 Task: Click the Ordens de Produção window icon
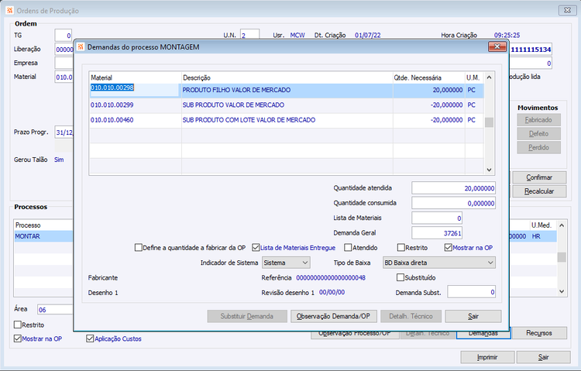click(x=10, y=10)
